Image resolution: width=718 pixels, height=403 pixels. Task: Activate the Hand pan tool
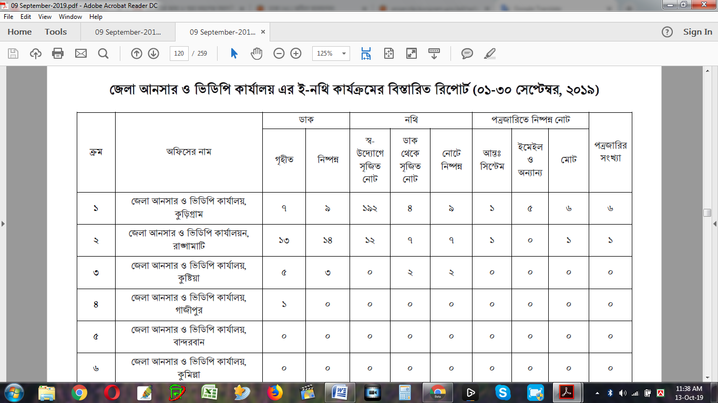point(257,54)
